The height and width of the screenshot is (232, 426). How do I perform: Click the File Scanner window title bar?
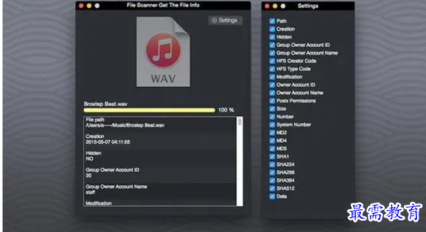(163, 5)
